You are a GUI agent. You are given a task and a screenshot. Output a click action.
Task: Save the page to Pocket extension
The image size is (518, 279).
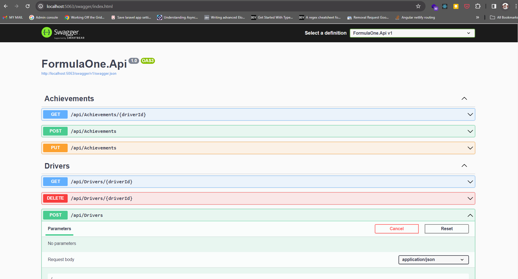pos(467,6)
